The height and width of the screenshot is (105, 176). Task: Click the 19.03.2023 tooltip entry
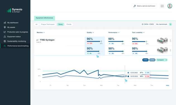pyautogui.click(x=138, y=76)
